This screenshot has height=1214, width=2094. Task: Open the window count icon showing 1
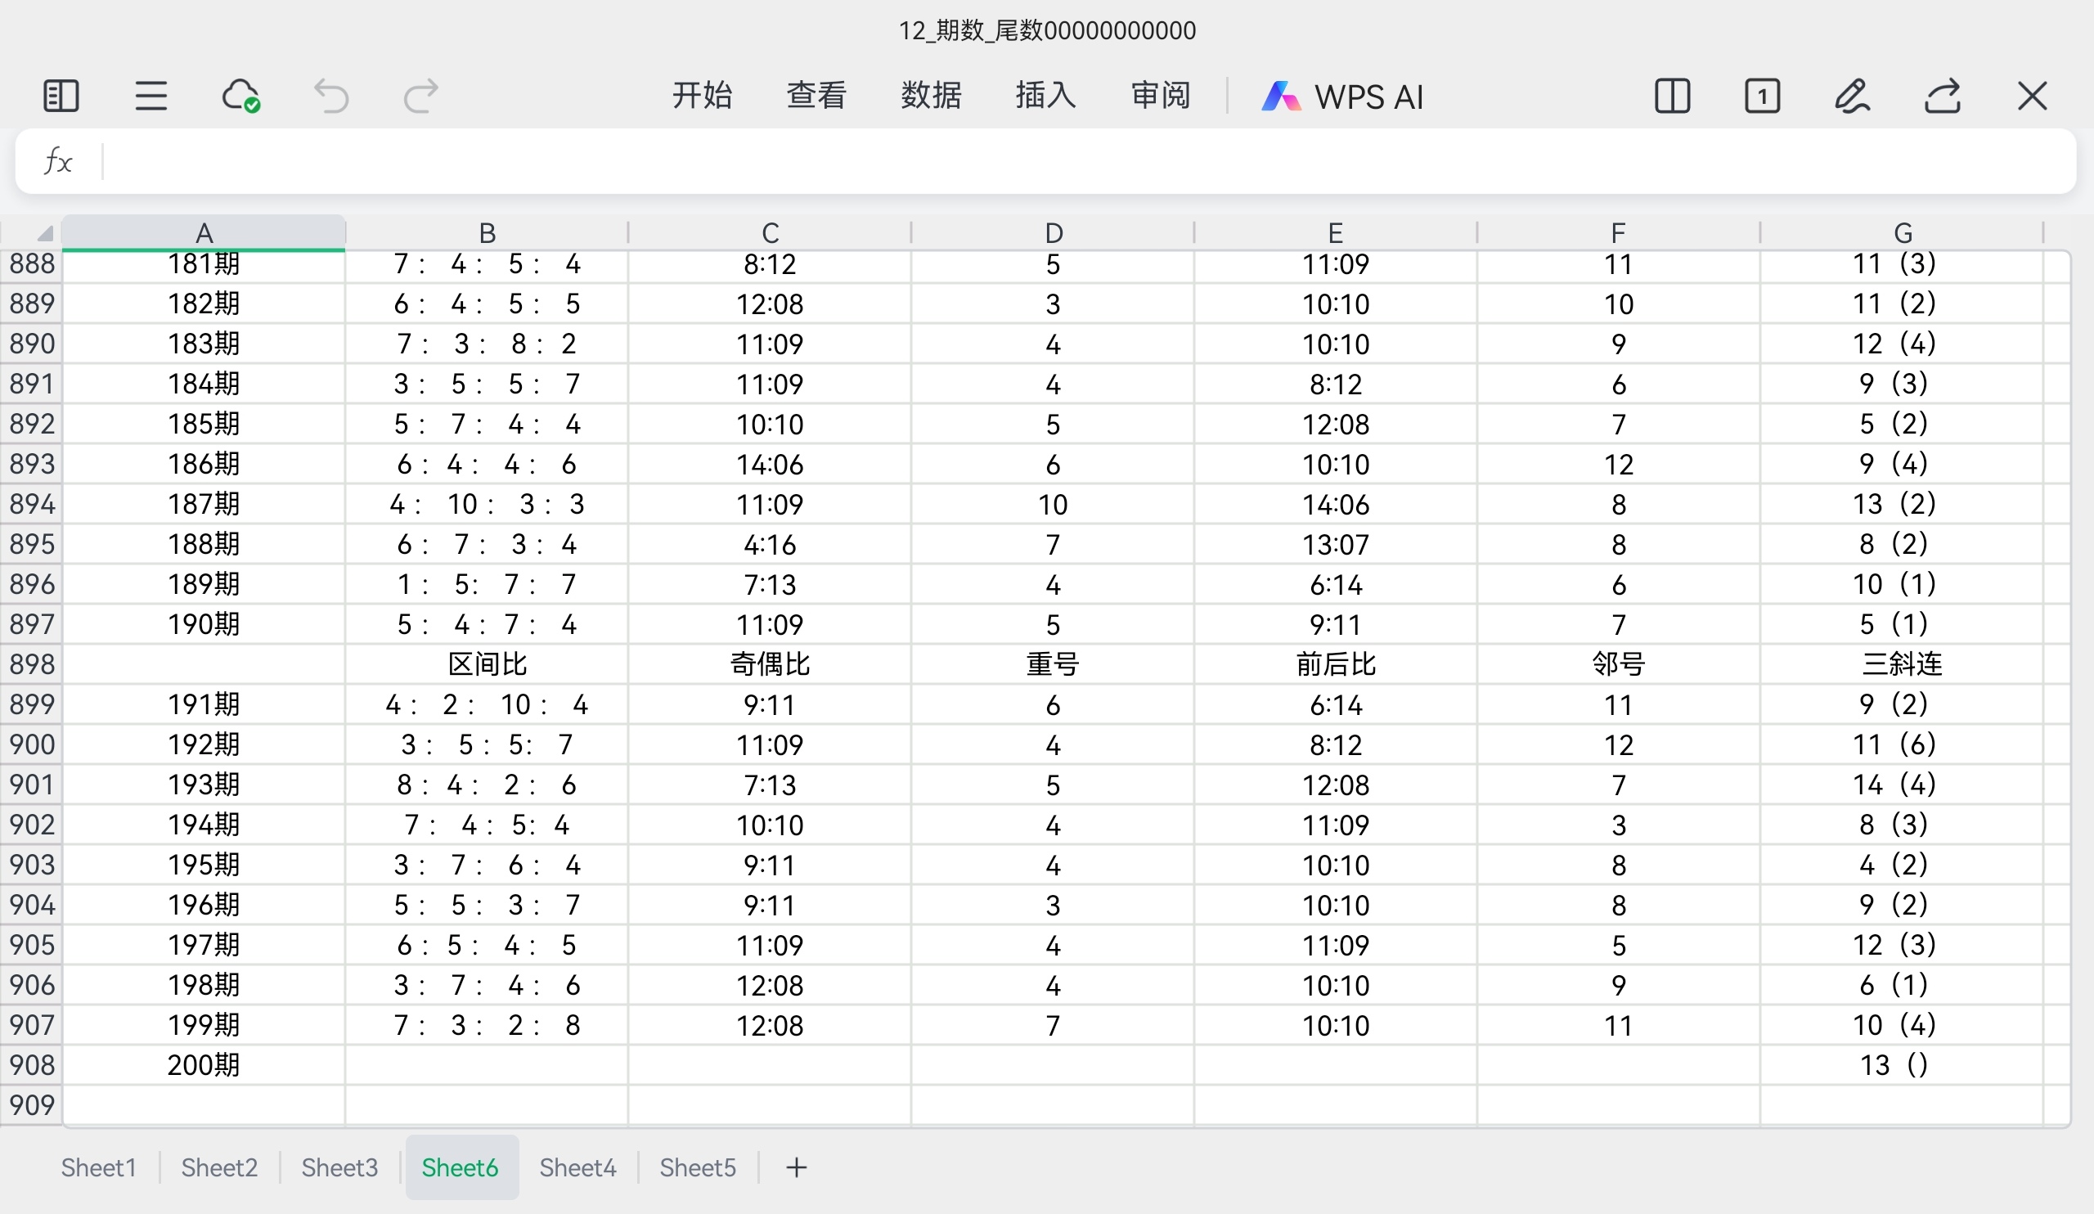point(1762,97)
